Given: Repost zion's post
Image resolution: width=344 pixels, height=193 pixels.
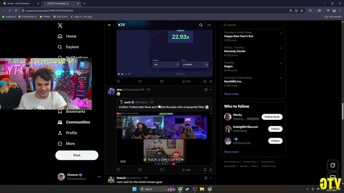Looking at the screenshot, I should click(140, 170).
